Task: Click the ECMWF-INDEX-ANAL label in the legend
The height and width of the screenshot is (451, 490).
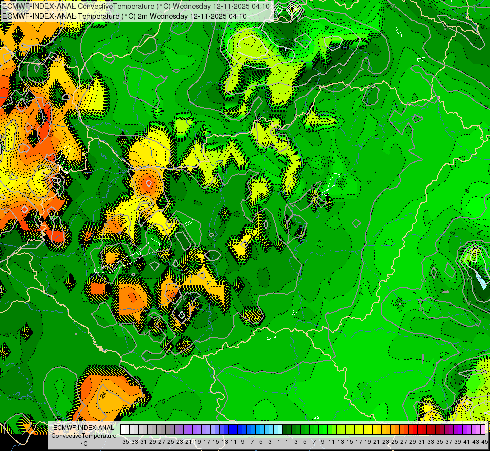Action: (84, 428)
